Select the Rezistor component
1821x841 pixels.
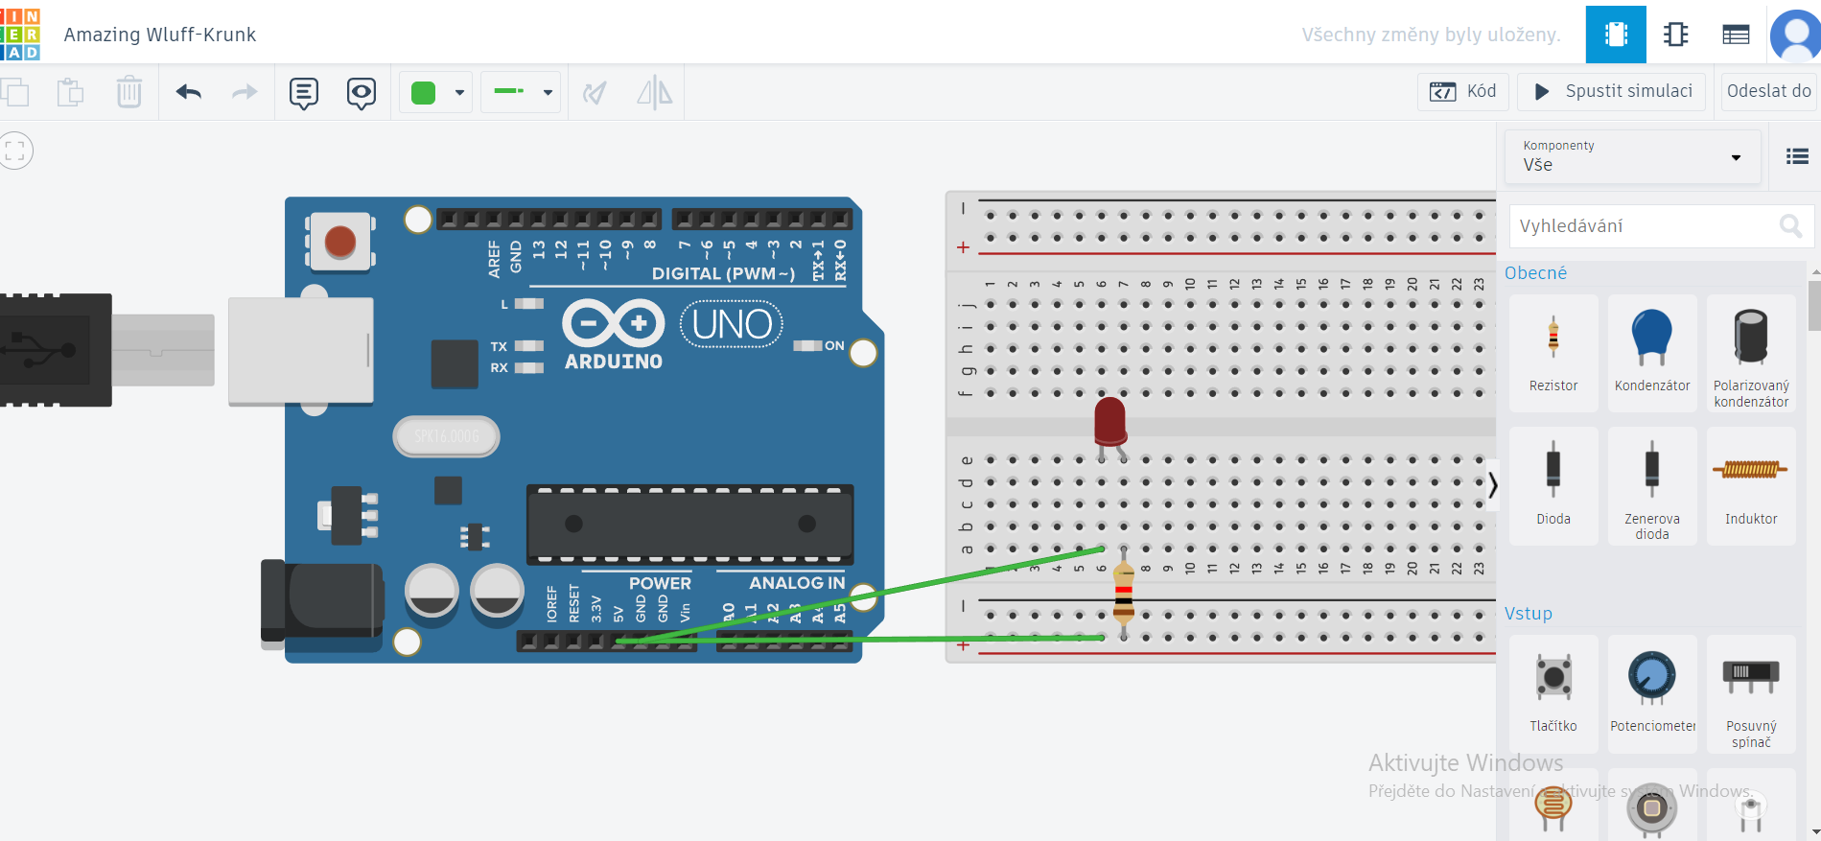tap(1553, 353)
